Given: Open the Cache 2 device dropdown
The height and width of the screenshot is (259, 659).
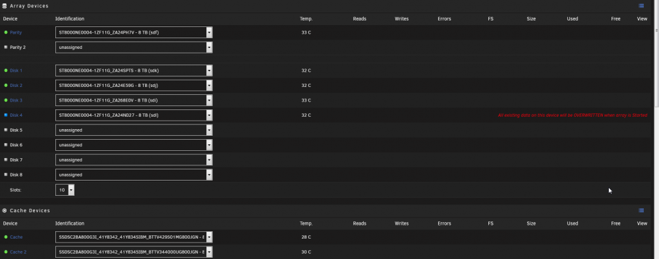Looking at the screenshot, I should (134, 252).
